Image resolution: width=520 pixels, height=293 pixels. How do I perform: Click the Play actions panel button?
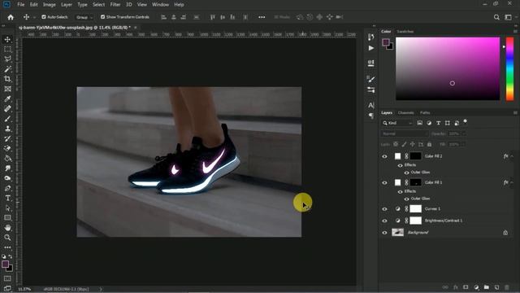(371, 48)
